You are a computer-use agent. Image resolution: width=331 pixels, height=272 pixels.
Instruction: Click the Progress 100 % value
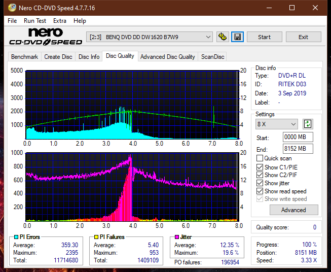pyautogui.click(x=310, y=245)
